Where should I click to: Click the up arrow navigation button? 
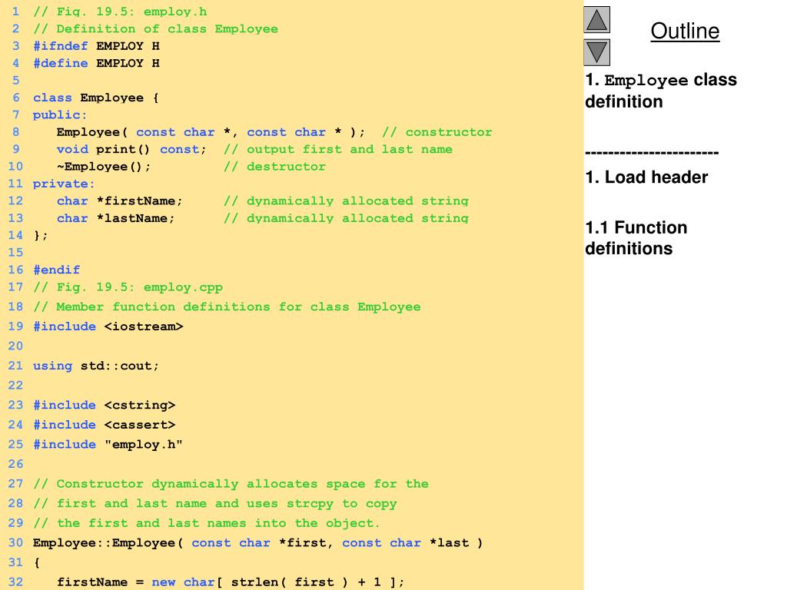pyautogui.click(x=596, y=19)
